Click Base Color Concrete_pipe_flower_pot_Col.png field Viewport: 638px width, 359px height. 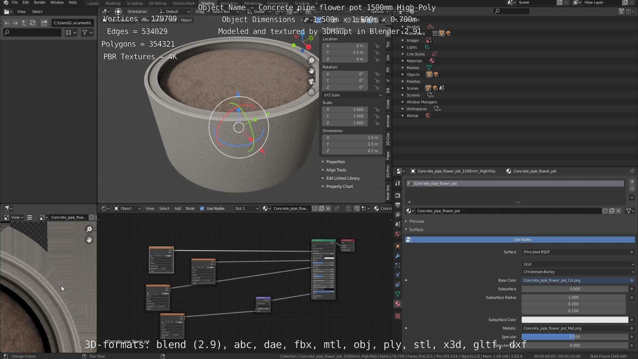(x=578, y=281)
